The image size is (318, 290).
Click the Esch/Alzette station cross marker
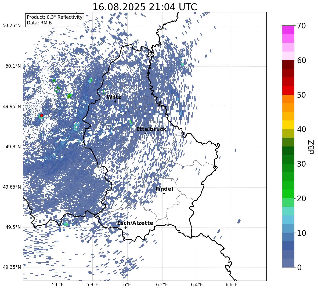125,227
